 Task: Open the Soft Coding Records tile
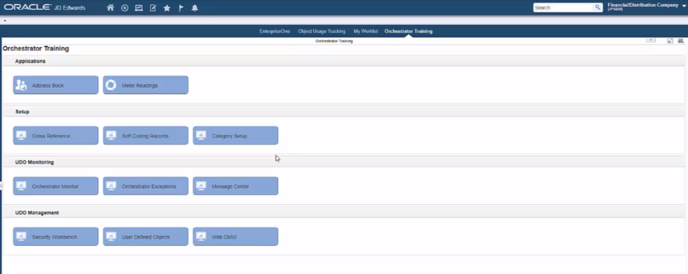pos(146,136)
